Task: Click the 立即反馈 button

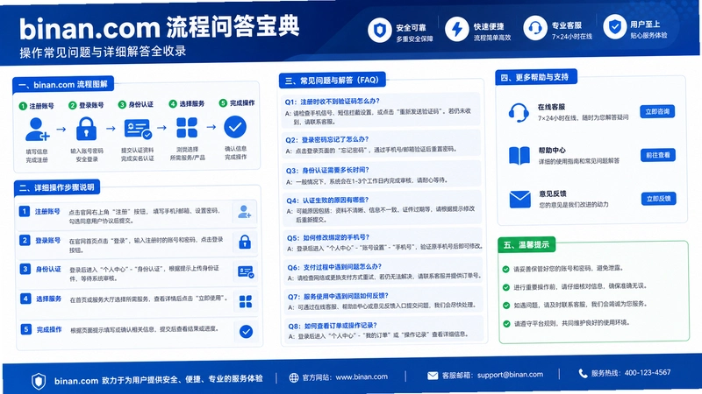Action: (x=659, y=199)
